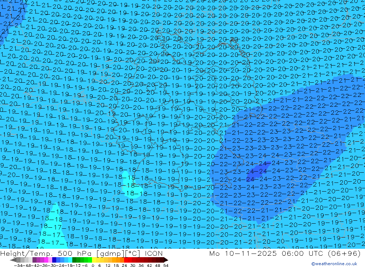Click the bright red swatch at 24 in legend
Screen dimensions: 365x267
click(x=126, y=260)
